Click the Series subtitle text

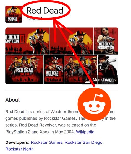coord(32,19)
